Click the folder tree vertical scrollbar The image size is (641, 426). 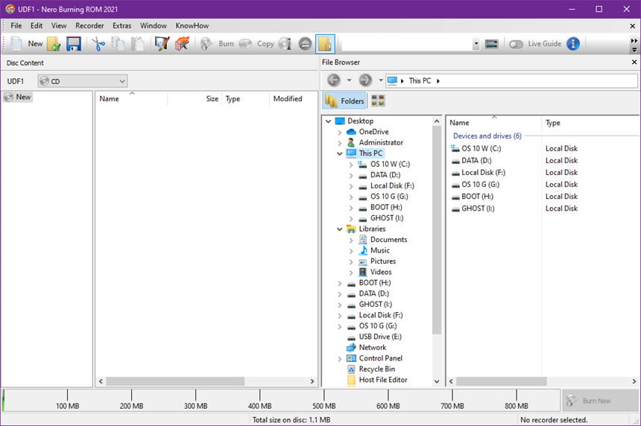pyautogui.click(x=436, y=251)
